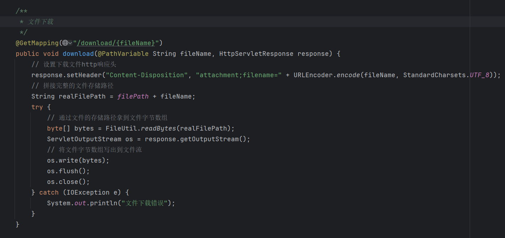
Task: Click the ServletOutputStream type name
Action: pyautogui.click(x=84, y=139)
